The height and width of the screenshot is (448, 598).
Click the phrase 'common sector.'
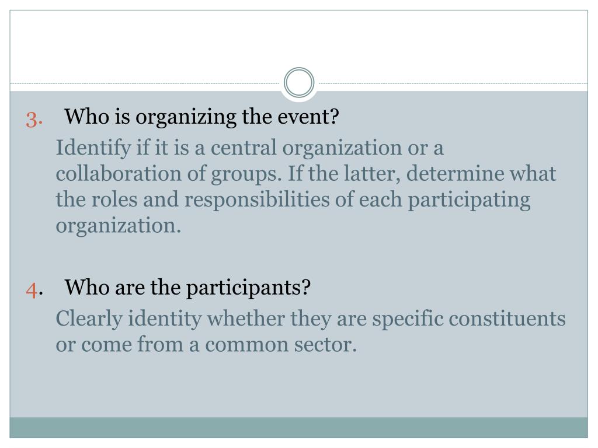pyautogui.click(x=281, y=345)
